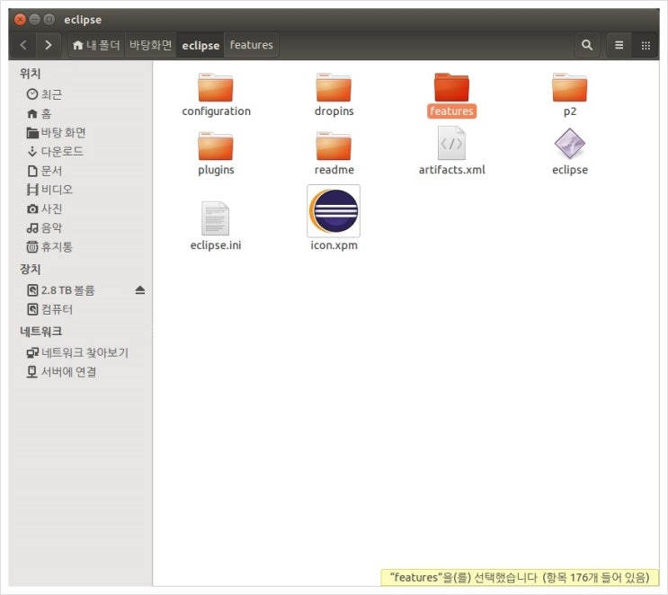Screen dimensions: 668x595
Task: Click the icon.xpm image thumbnail
Action: pos(334,211)
